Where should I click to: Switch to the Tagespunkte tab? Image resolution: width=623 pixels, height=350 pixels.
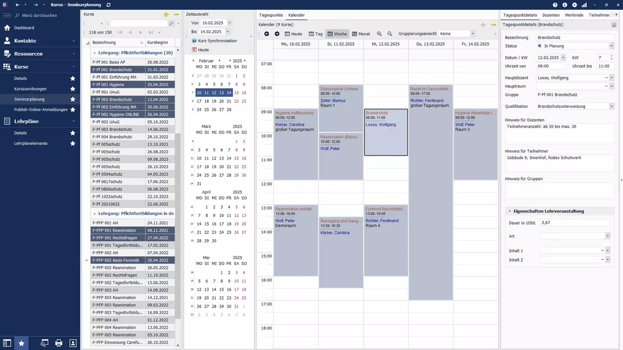tap(270, 15)
